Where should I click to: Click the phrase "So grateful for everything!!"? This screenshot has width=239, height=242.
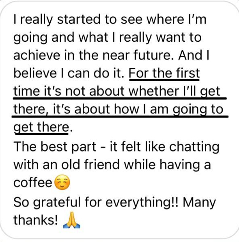(96, 202)
